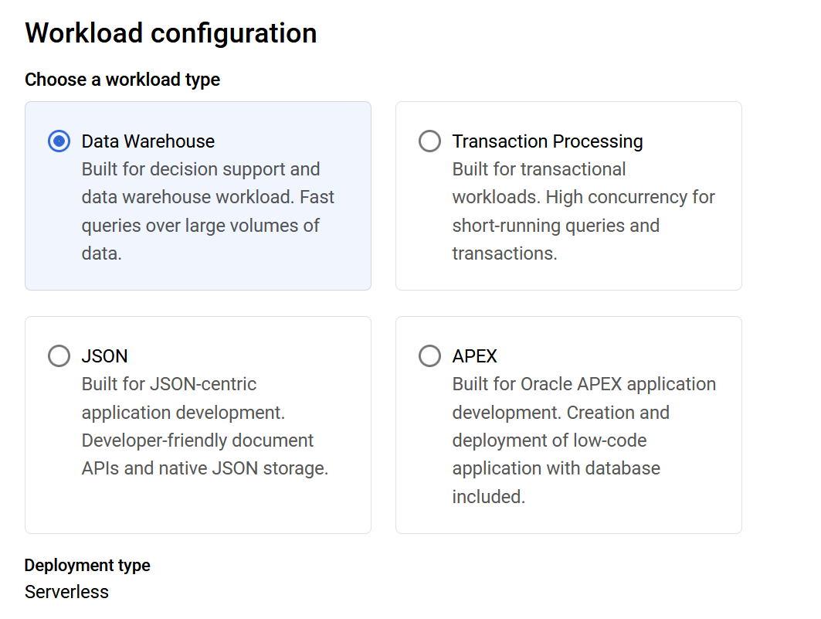
Task: Choose the APEX workload radio button
Action: coord(430,356)
